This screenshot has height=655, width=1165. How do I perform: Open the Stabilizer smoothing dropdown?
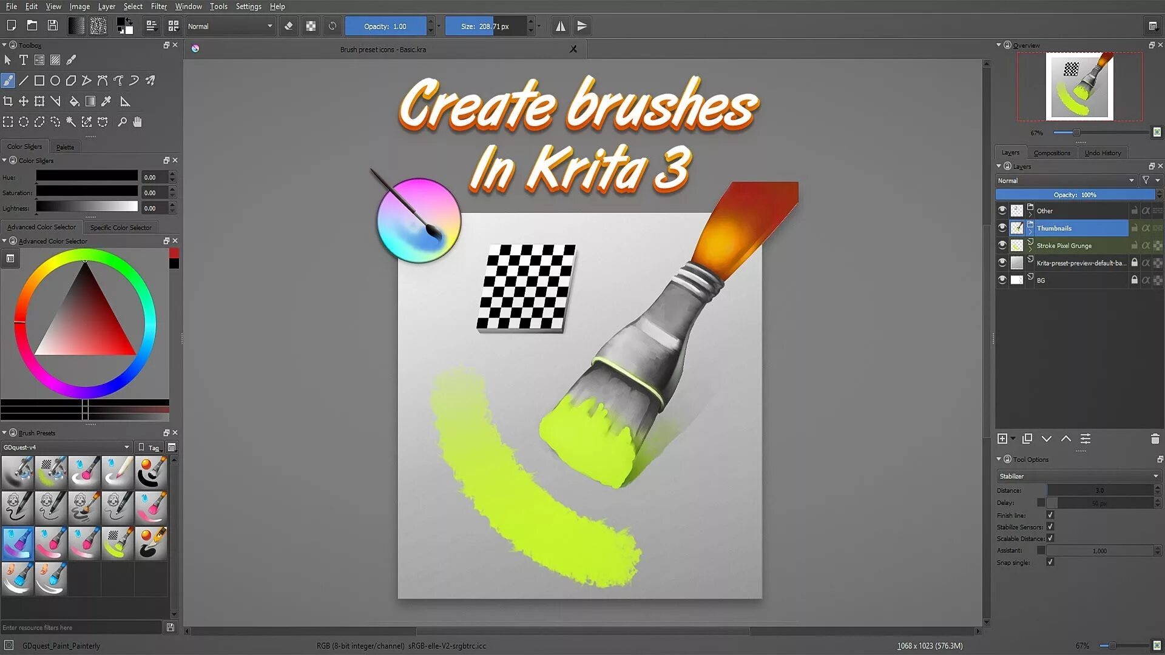[x=1078, y=476]
